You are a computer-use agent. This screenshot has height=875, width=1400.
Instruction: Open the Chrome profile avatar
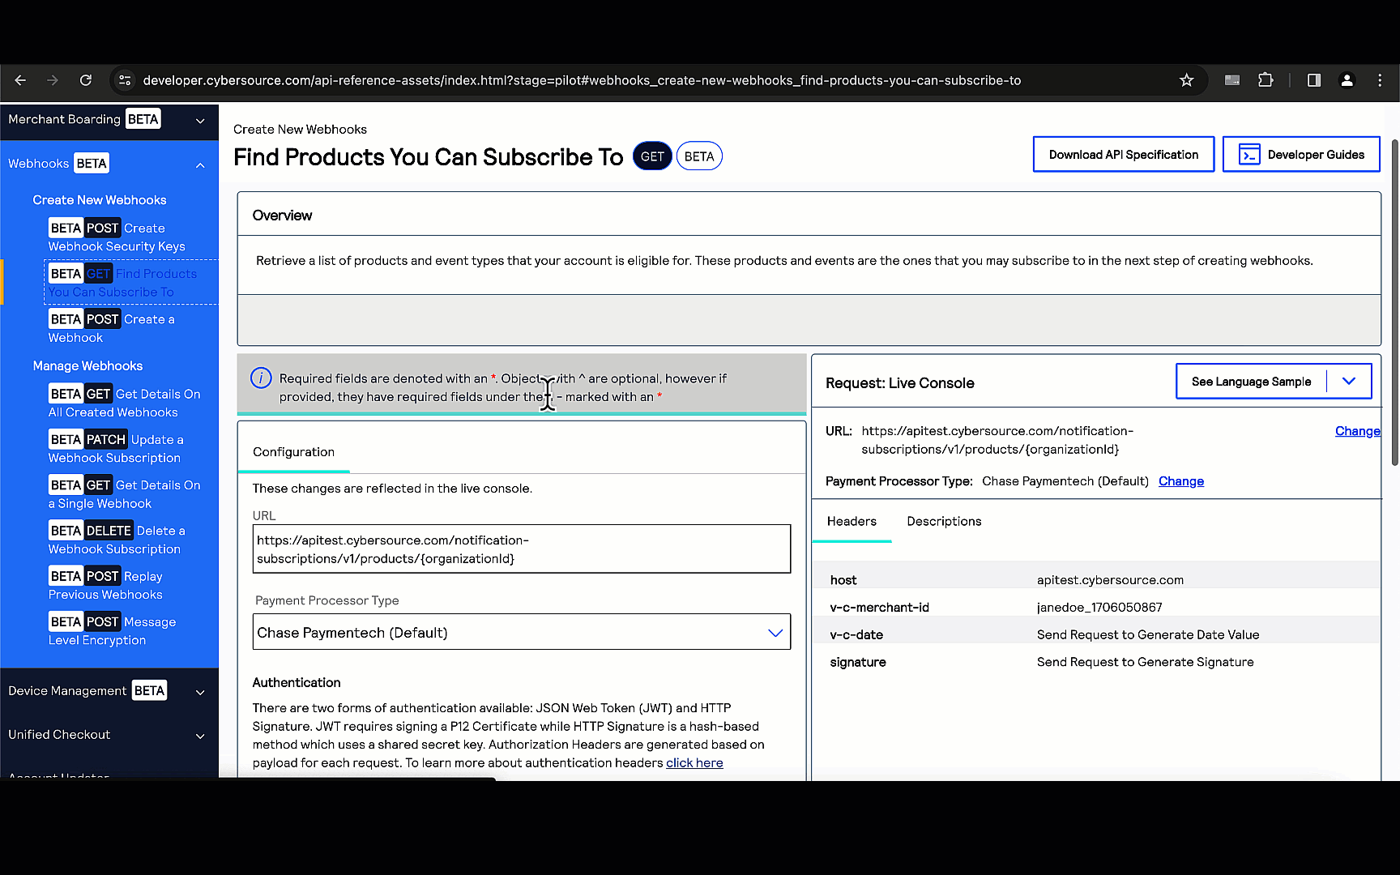(x=1347, y=80)
